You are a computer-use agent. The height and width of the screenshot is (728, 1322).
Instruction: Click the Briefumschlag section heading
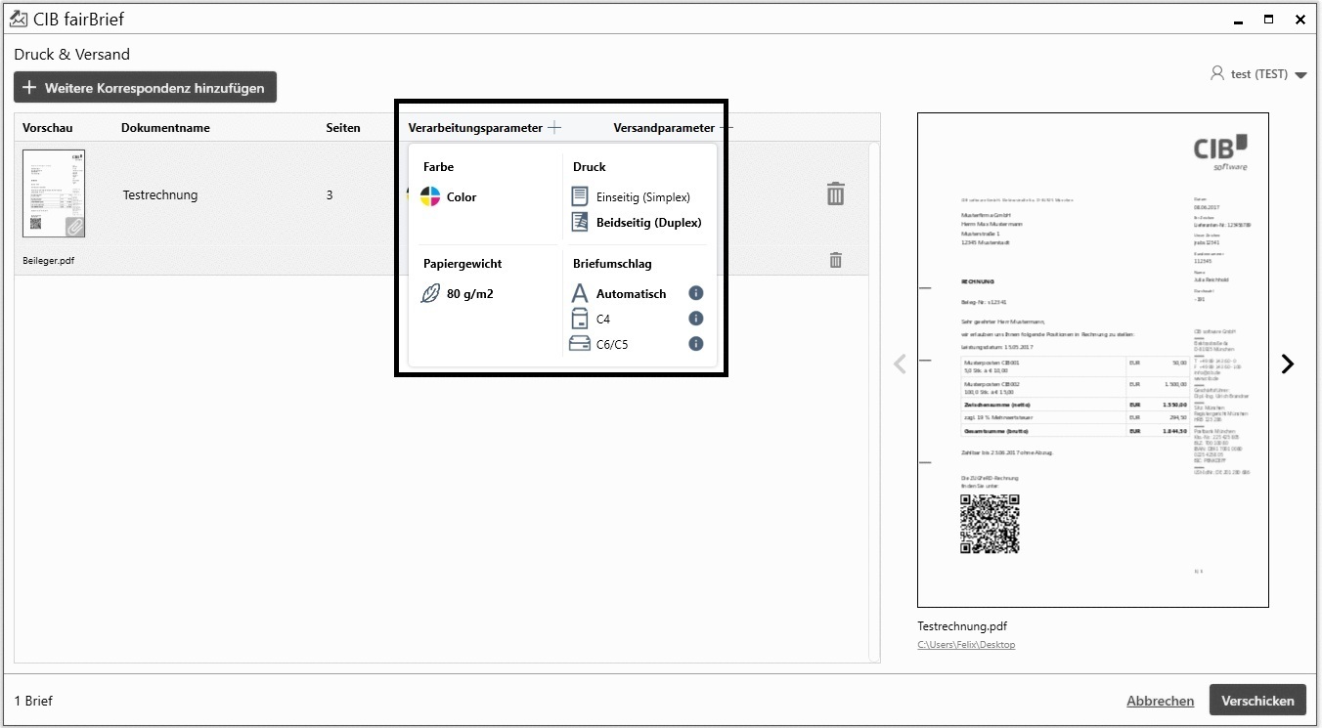pyautogui.click(x=612, y=264)
